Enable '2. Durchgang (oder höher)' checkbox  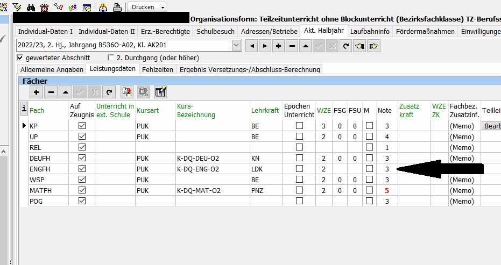coord(111,58)
